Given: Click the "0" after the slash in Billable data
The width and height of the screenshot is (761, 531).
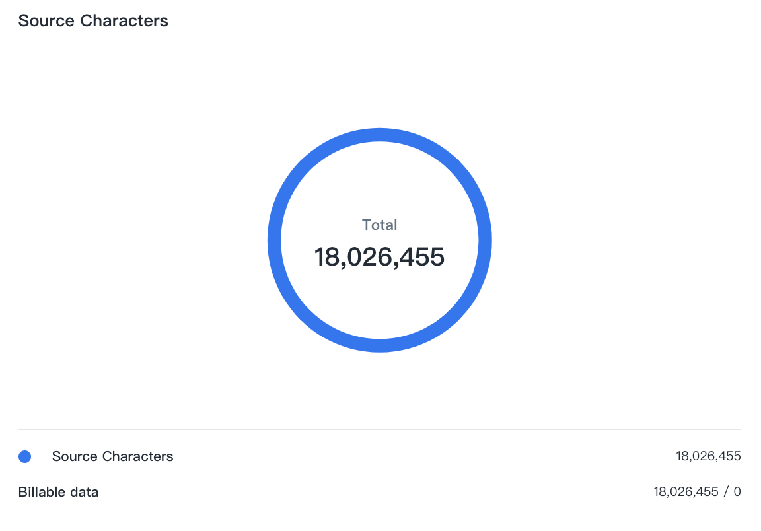Looking at the screenshot, I should (x=737, y=492).
